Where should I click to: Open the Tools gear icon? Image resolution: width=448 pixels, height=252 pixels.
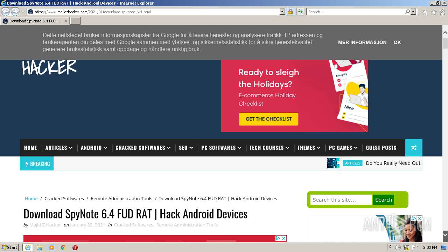(x=442, y=12)
